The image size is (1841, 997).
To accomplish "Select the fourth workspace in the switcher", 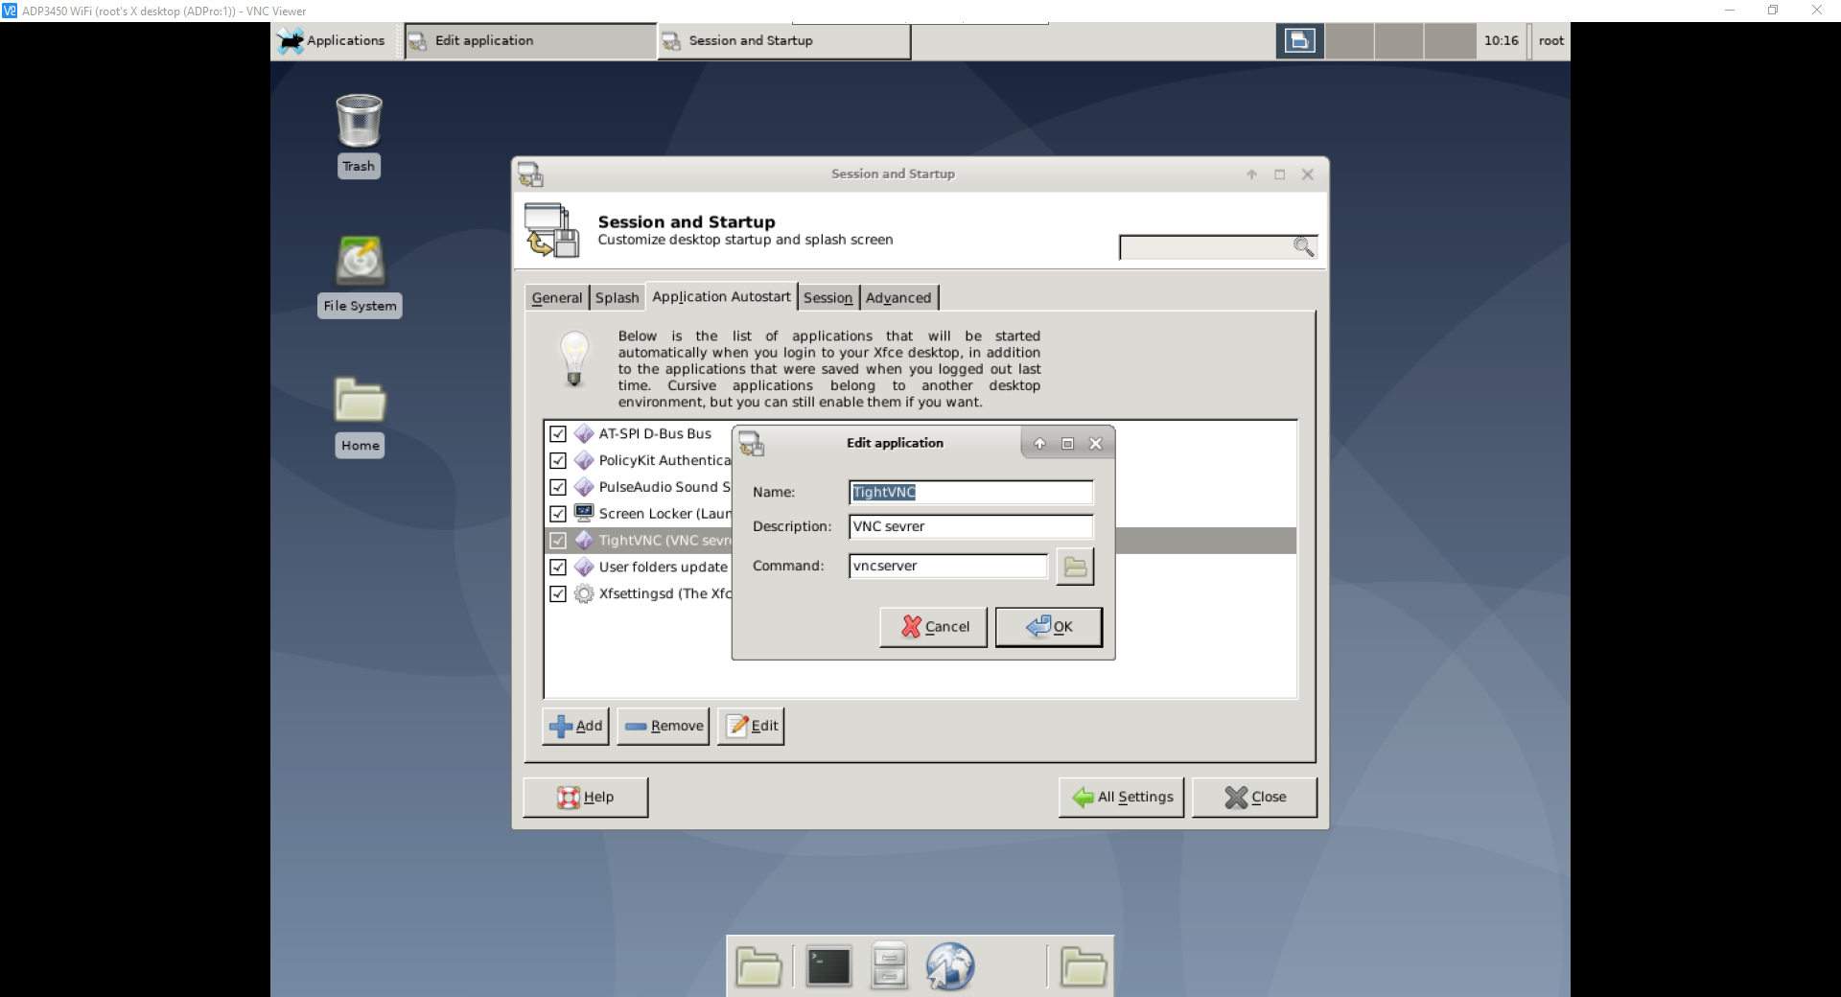I will 1450,41.
